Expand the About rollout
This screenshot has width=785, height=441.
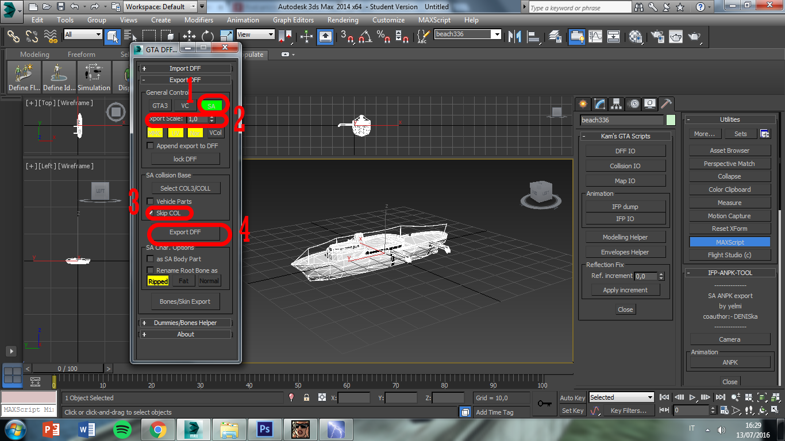click(x=185, y=334)
